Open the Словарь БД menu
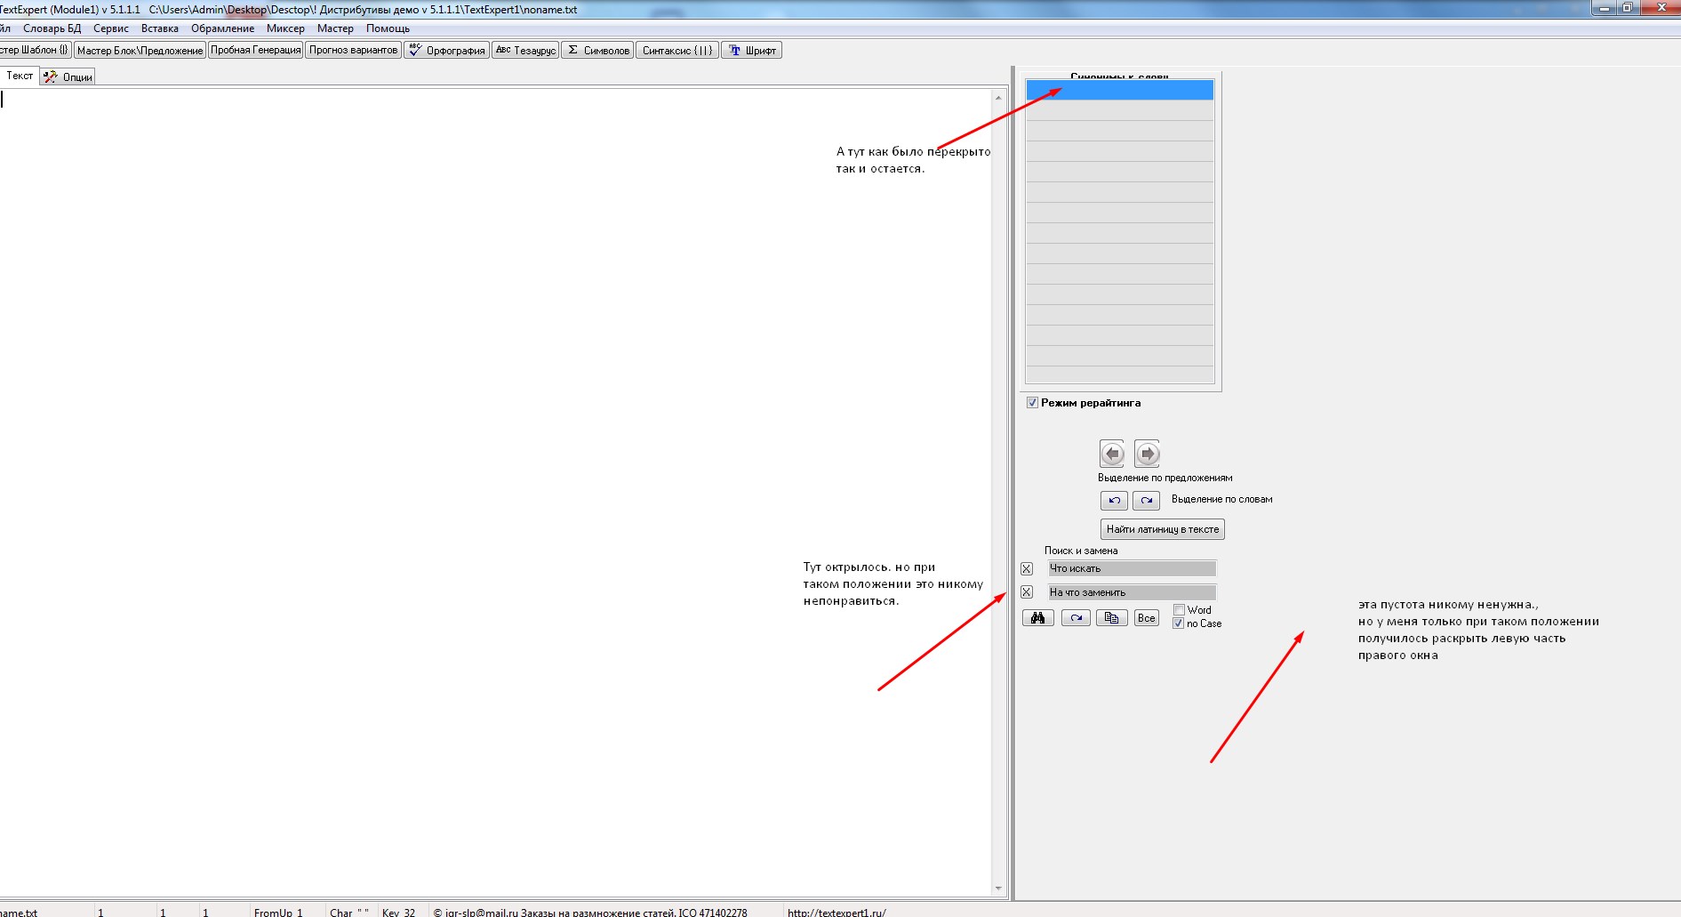This screenshot has height=917, width=1681. tap(52, 28)
